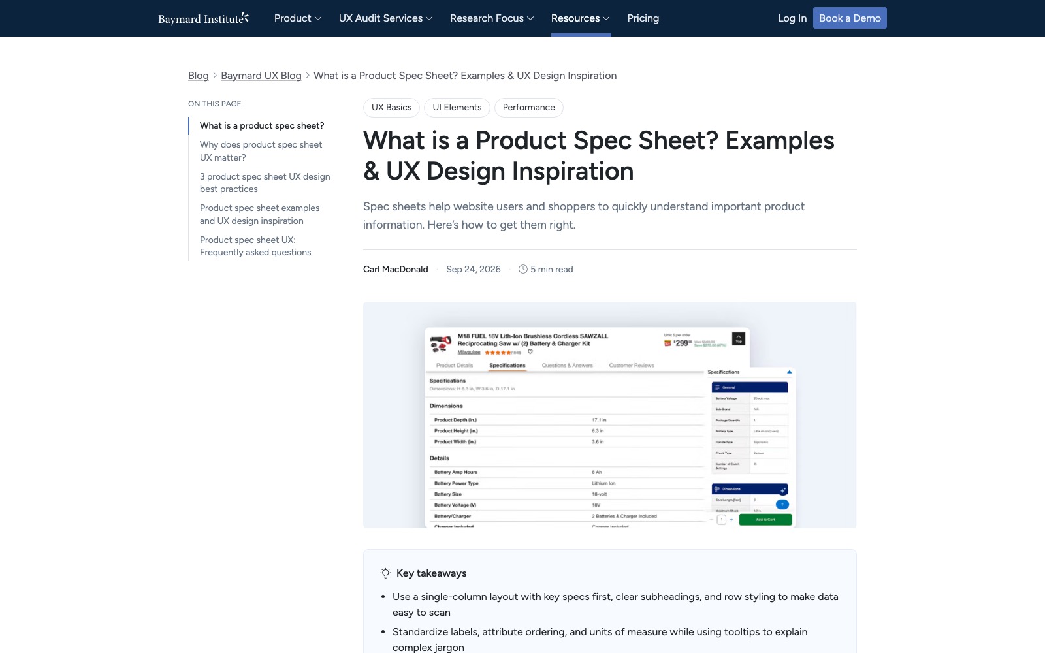Viewport: 1045px width, 653px height.
Task: Go to '3 product spec sheet UX design best practices'
Action: pyautogui.click(x=265, y=183)
